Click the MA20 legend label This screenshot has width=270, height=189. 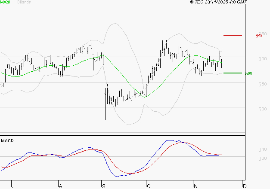[x=4, y=2]
